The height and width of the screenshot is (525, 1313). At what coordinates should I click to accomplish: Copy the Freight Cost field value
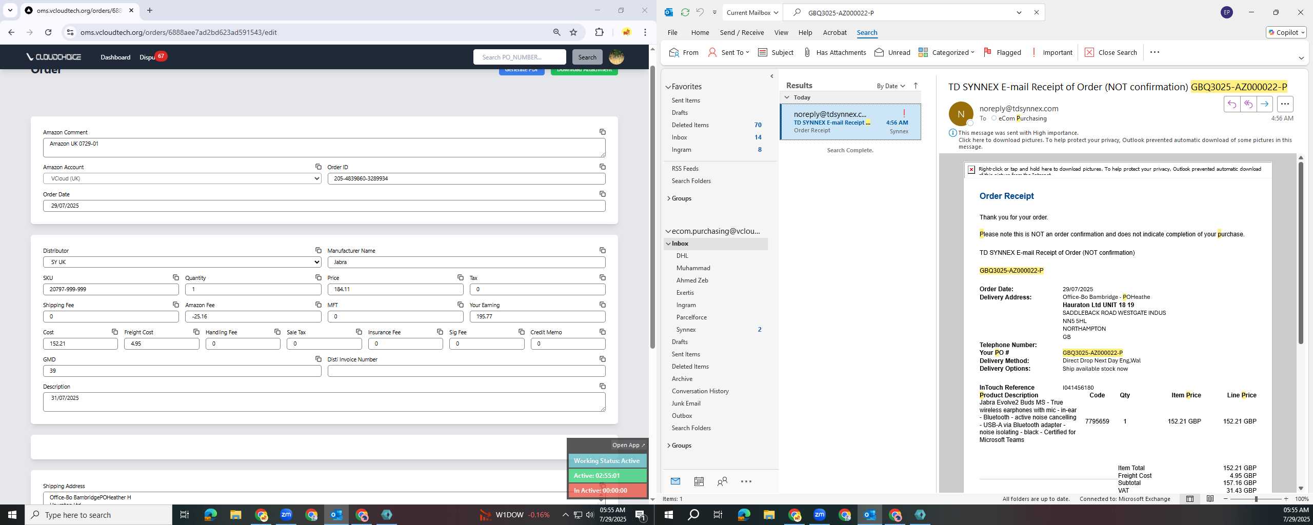[196, 332]
